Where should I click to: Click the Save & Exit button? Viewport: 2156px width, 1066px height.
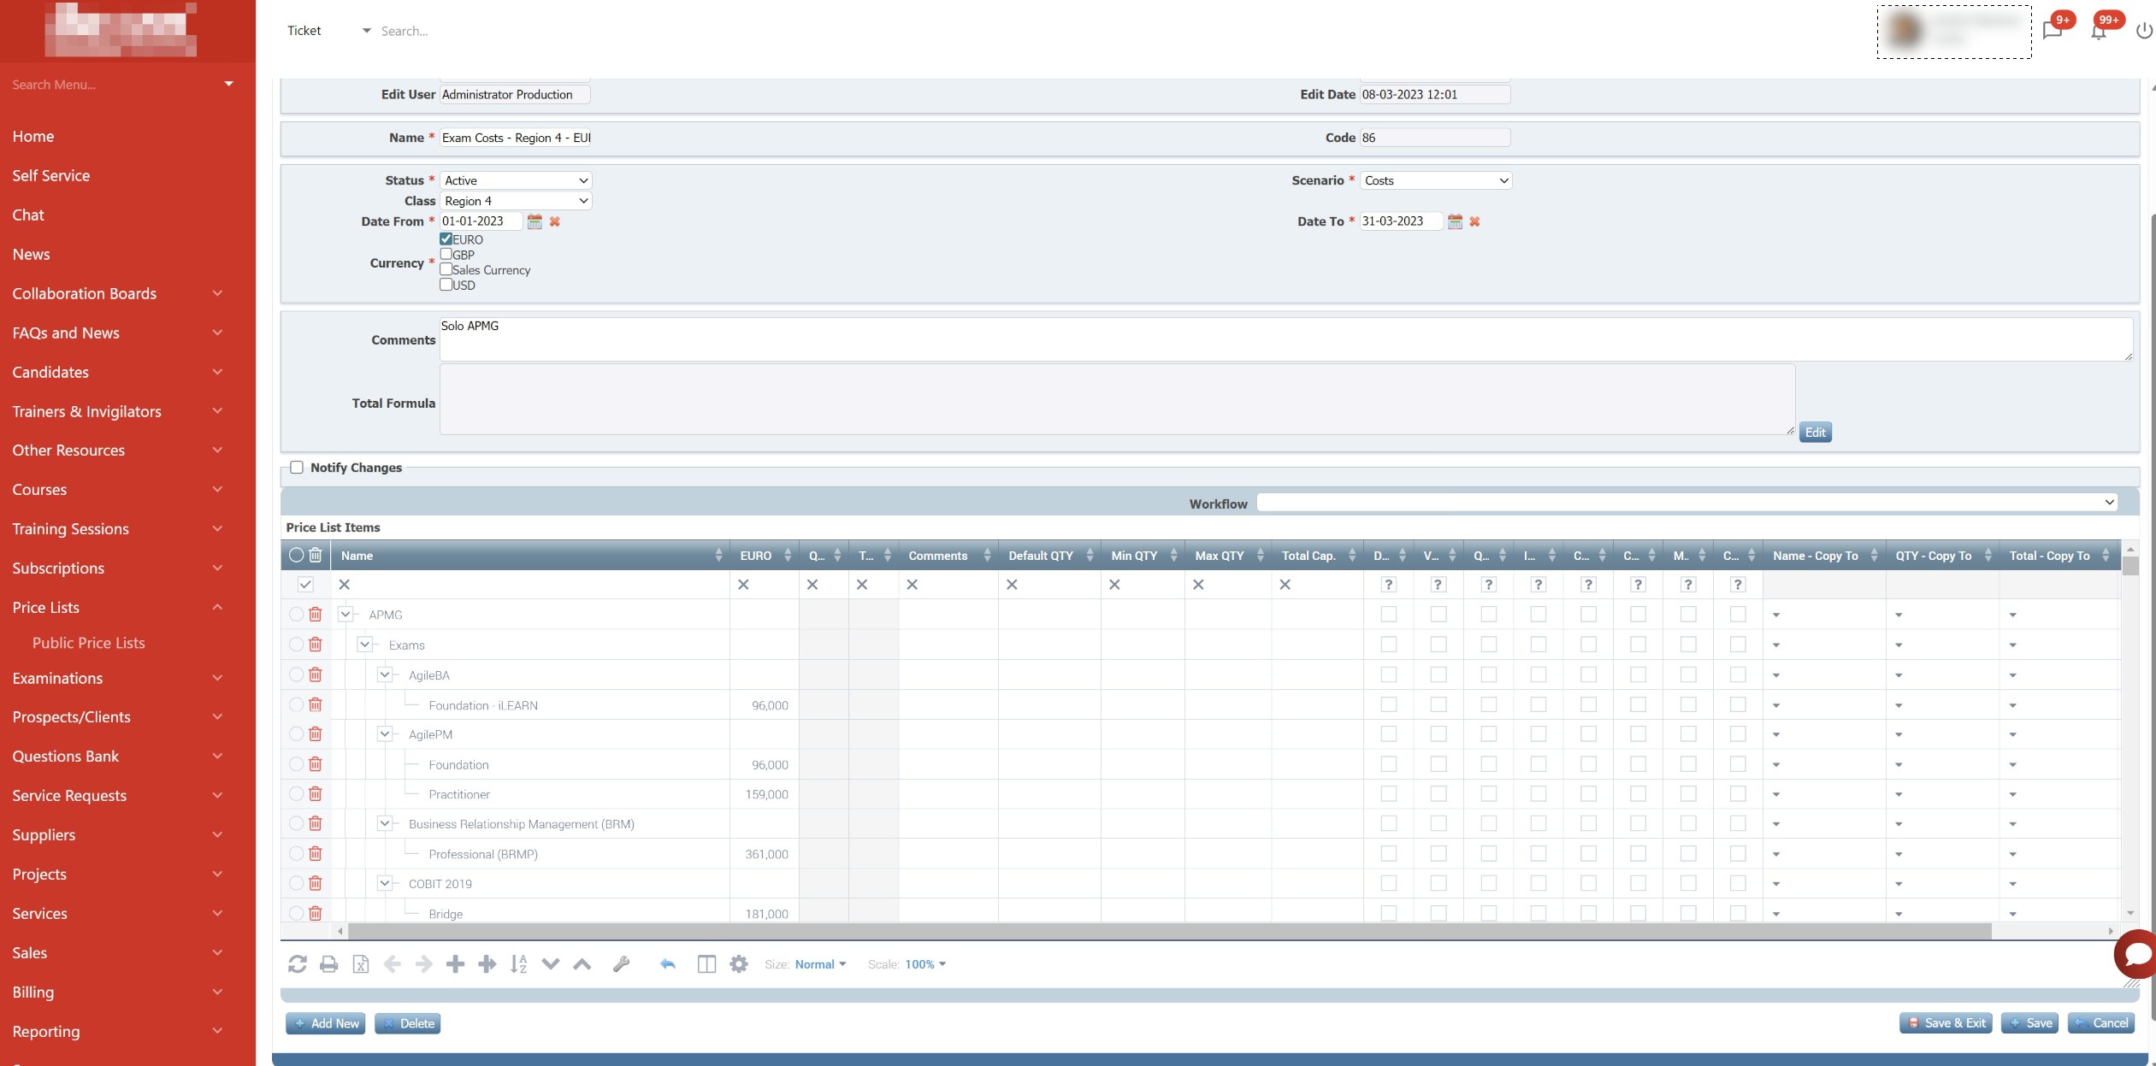[1946, 1023]
